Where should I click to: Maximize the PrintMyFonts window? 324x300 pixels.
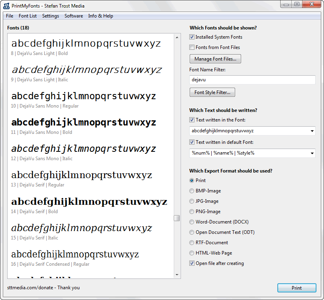[297, 4]
